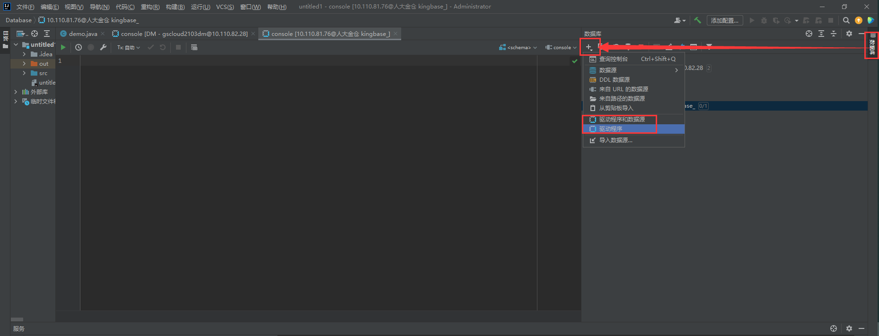Open the <schema> selector dropdown

[x=518, y=47]
